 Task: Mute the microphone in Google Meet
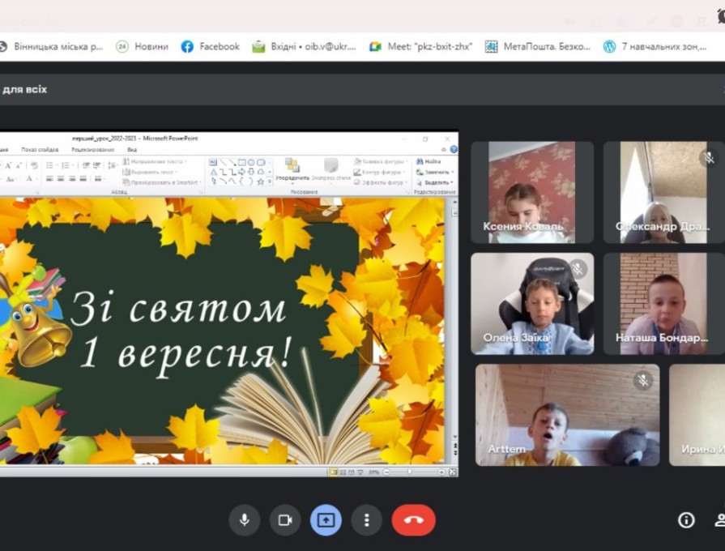click(x=245, y=520)
